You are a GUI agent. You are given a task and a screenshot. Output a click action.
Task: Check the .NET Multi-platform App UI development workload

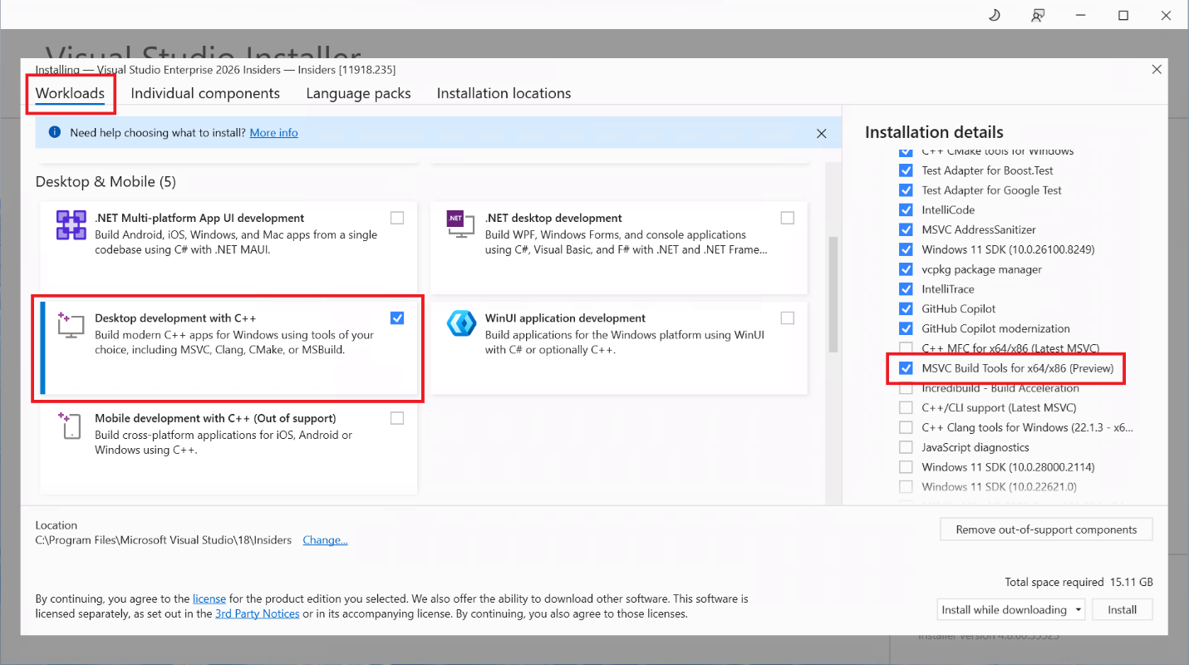pyautogui.click(x=397, y=218)
